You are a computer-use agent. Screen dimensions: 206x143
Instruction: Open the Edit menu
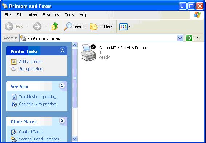(x=20, y=15)
